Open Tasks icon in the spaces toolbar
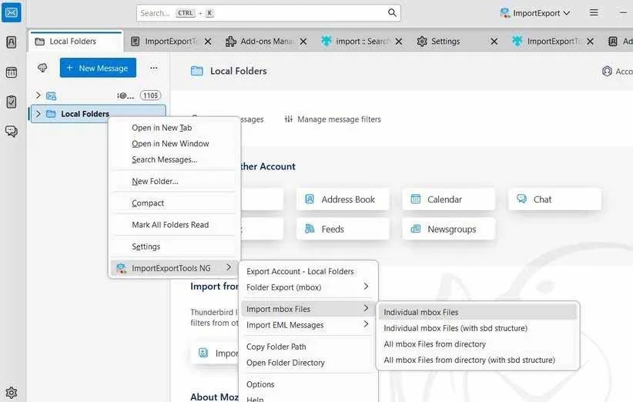This screenshot has height=402, width=633. 12,102
